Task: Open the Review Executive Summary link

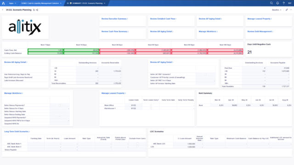Action: (x=114, y=19)
